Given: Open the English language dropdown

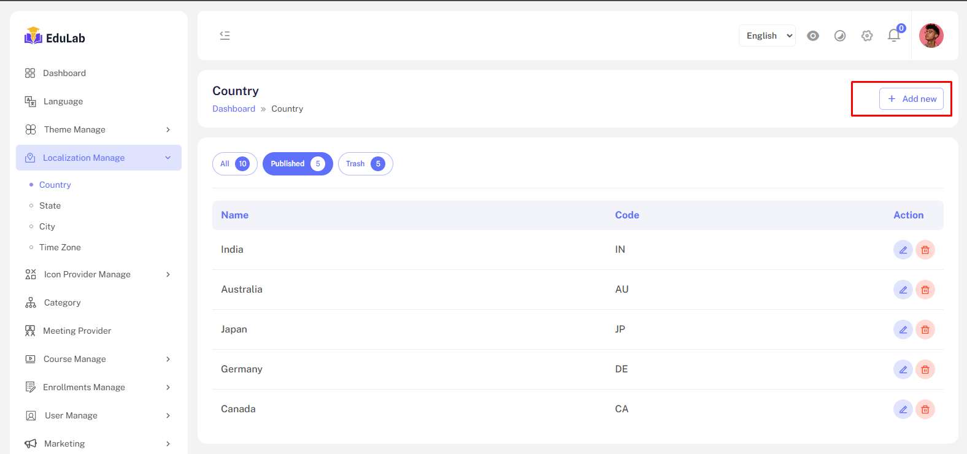Looking at the screenshot, I should [767, 36].
